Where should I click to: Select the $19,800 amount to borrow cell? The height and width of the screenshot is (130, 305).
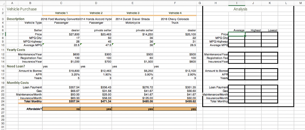pos(61,71)
